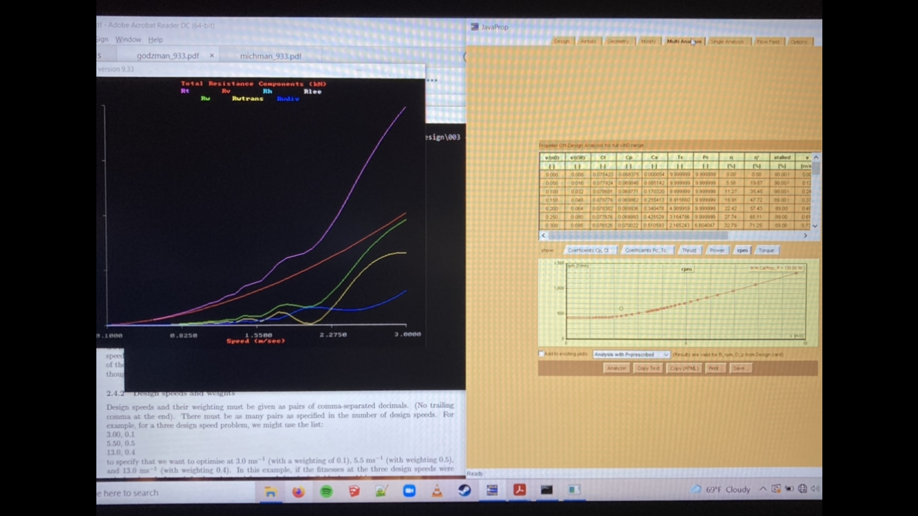
Task: Open the Window menu in Acrobat
Action: coord(128,39)
